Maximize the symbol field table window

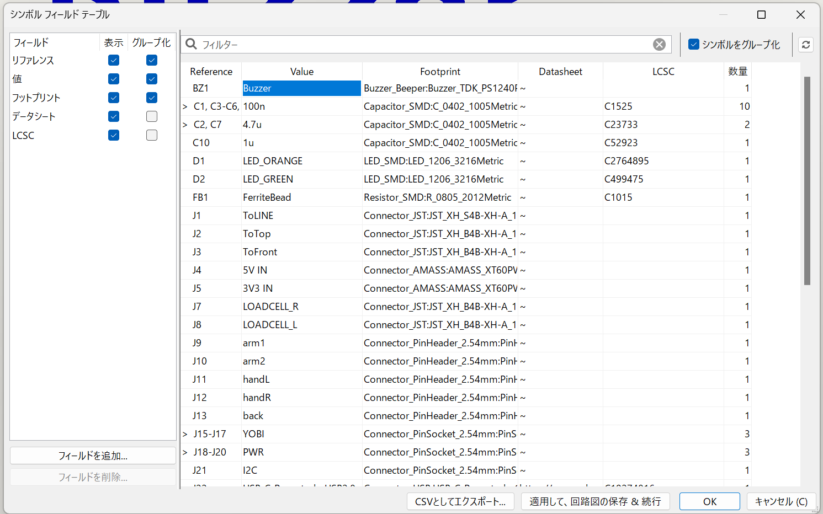pyautogui.click(x=761, y=15)
